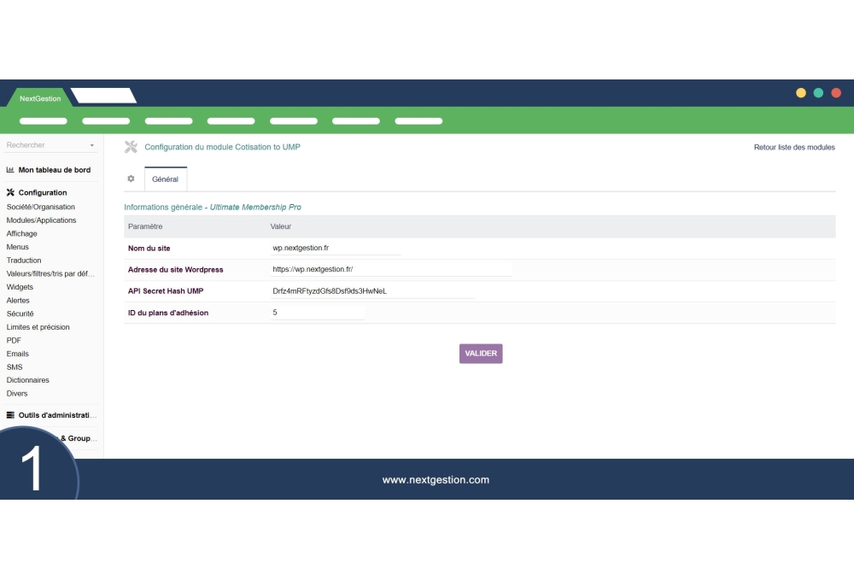Select the Mon tableau de bord chart icon
The image size is (854, 580).
coord(10,170)
